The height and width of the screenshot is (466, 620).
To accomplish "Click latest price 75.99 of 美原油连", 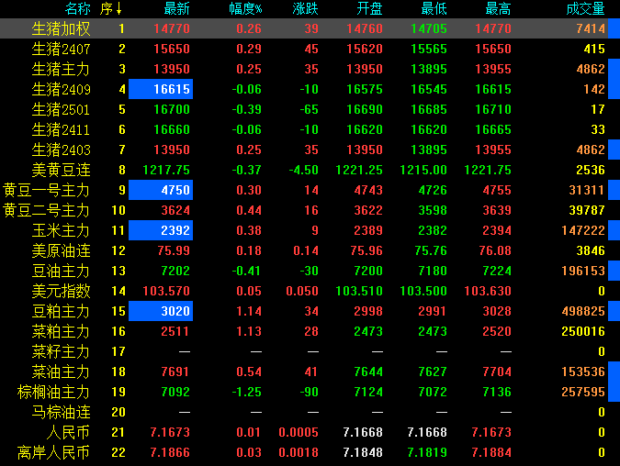I will 174,250.
